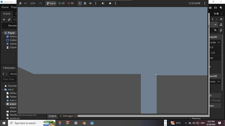Open the dropdown ending with 'move' in inspector
The height and width of the screenshot is (126, 225).
pos(215,82)
